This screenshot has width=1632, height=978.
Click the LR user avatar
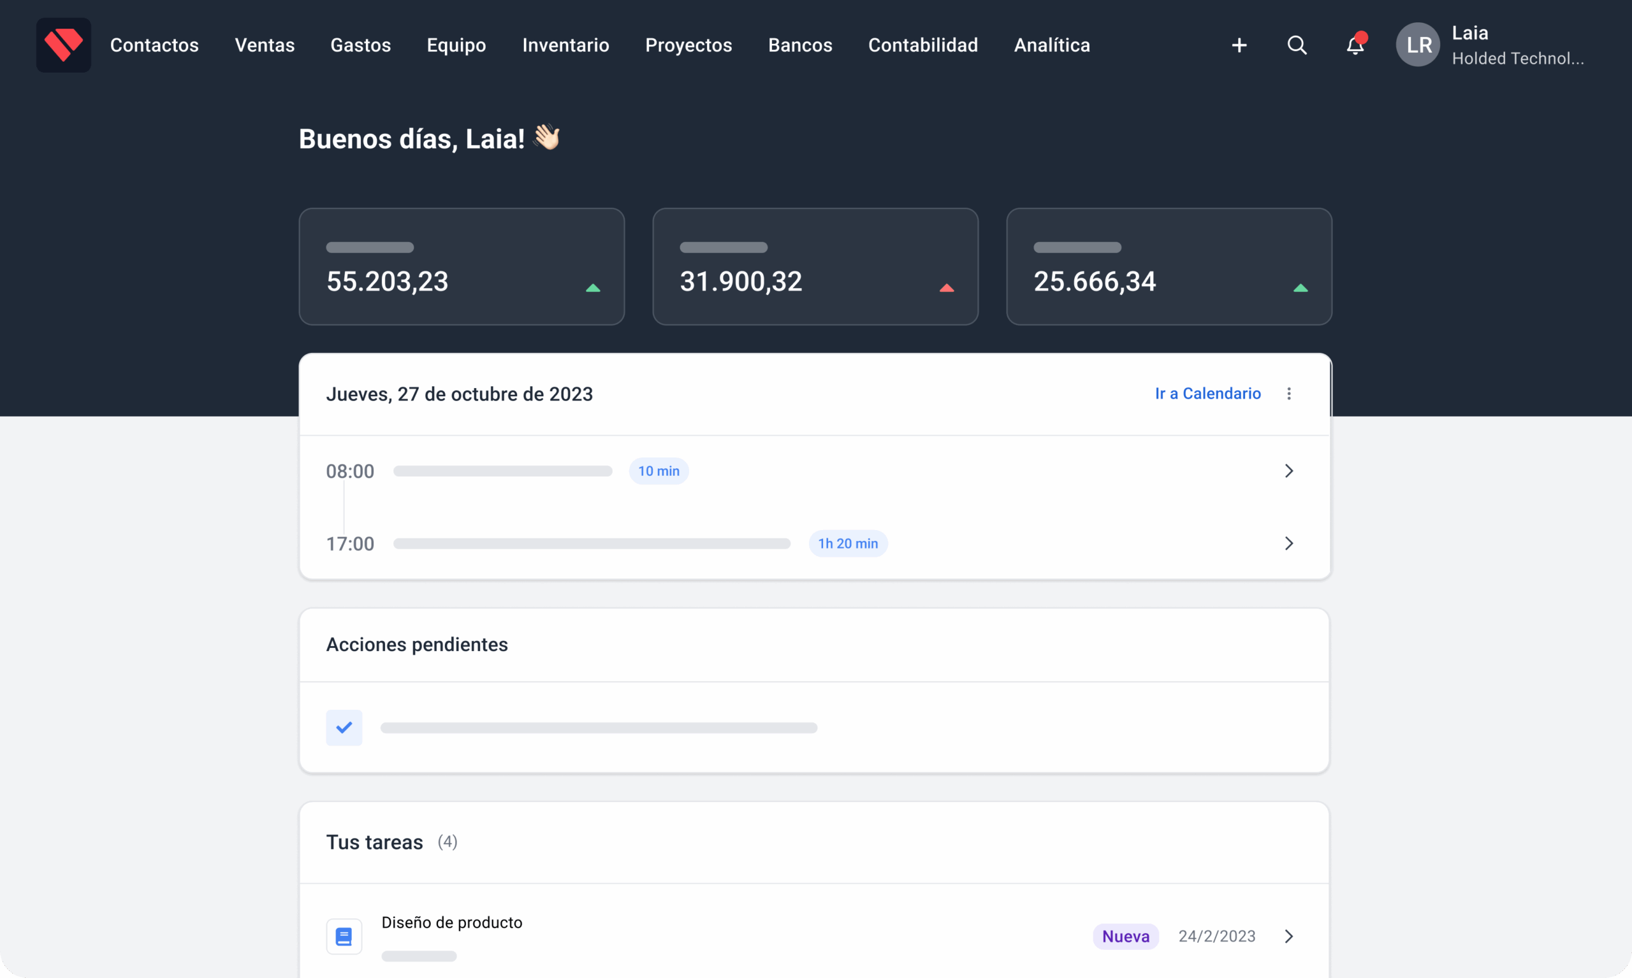click(1418, 45)
